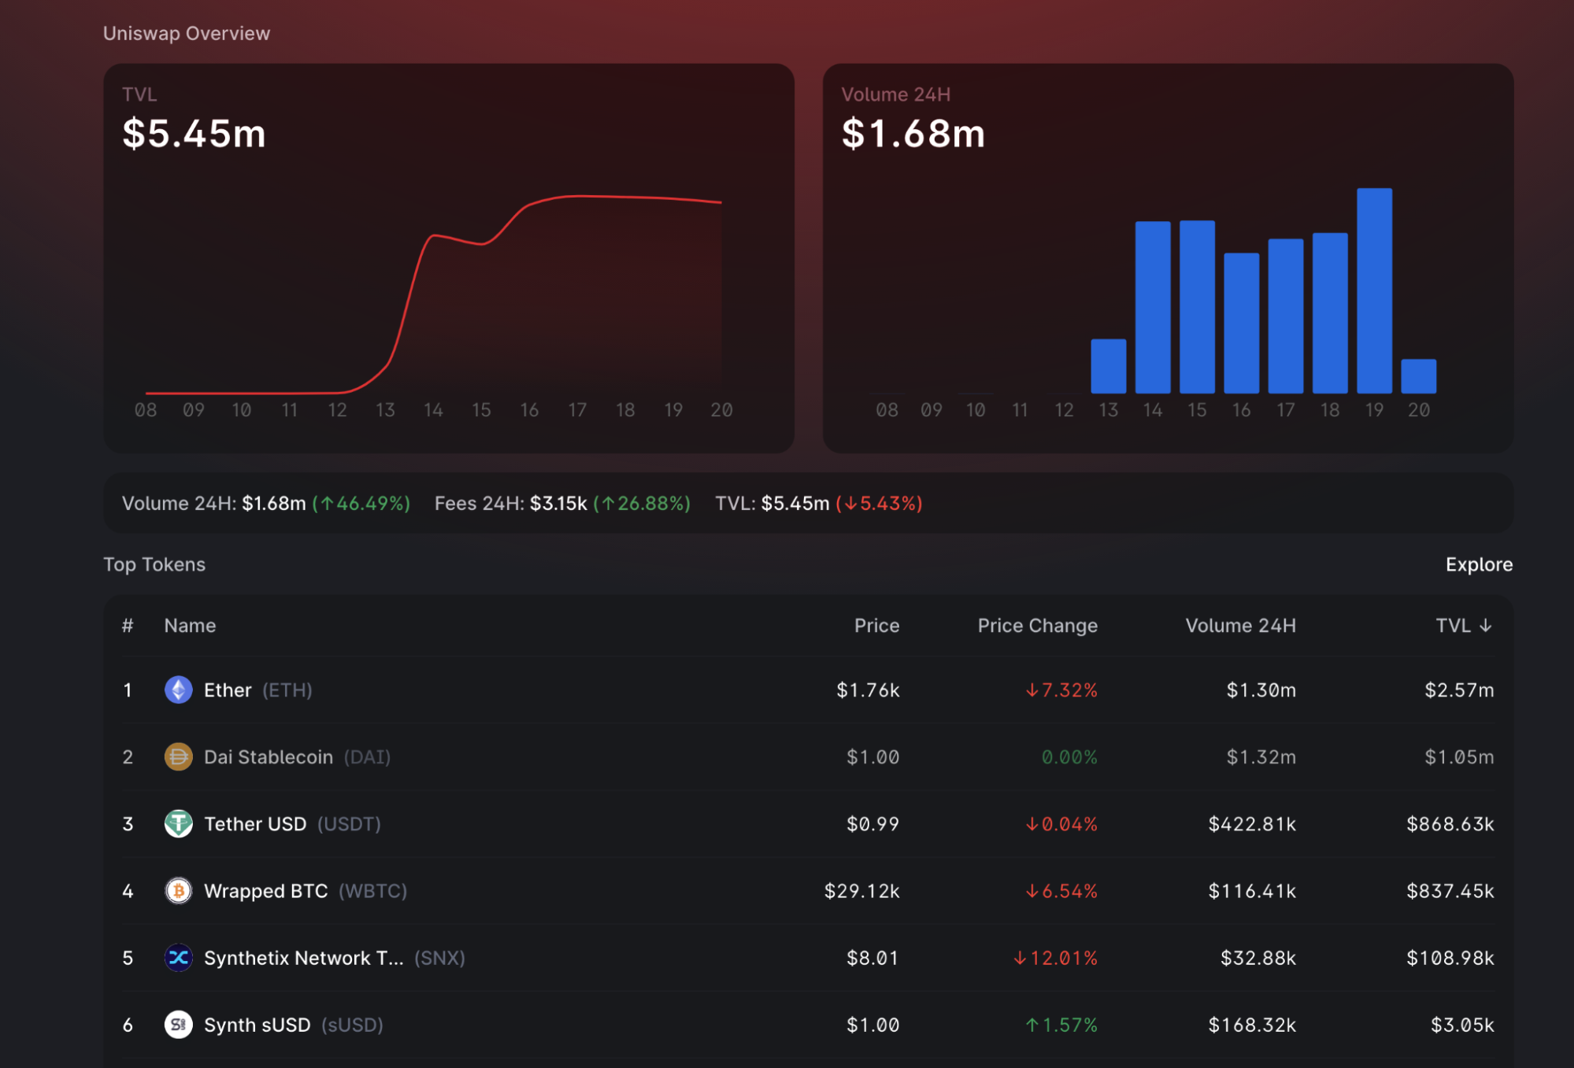
Task: Click the $1.68m Volume 24H headline value
Action: tap(913, 133)
